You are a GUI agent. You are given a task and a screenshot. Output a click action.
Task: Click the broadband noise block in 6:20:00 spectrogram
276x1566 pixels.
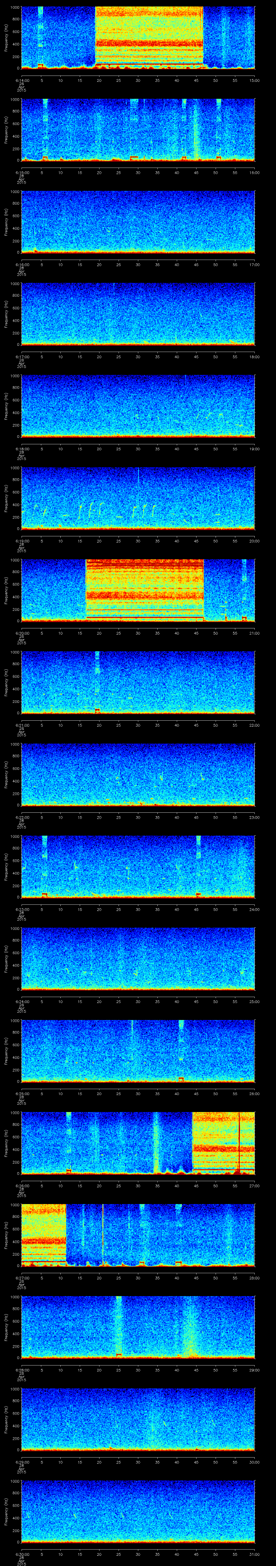tap(144, 590)
